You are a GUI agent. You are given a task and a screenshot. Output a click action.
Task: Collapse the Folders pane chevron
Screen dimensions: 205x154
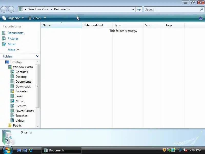[x=37, y=56]
